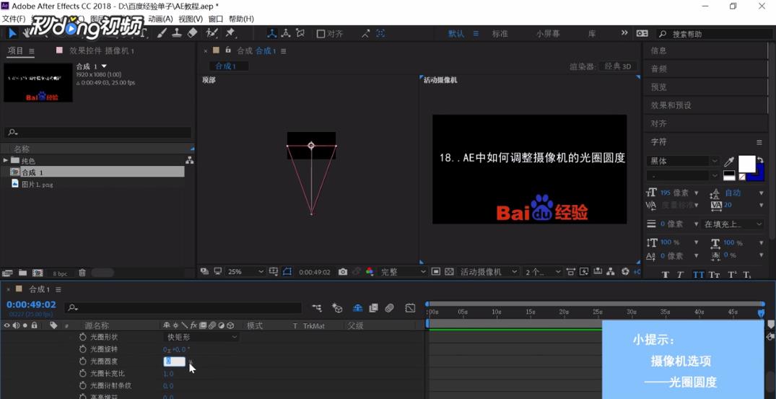
Task: Open Show Channel color management icon
Action: click(x=369, y=272)
